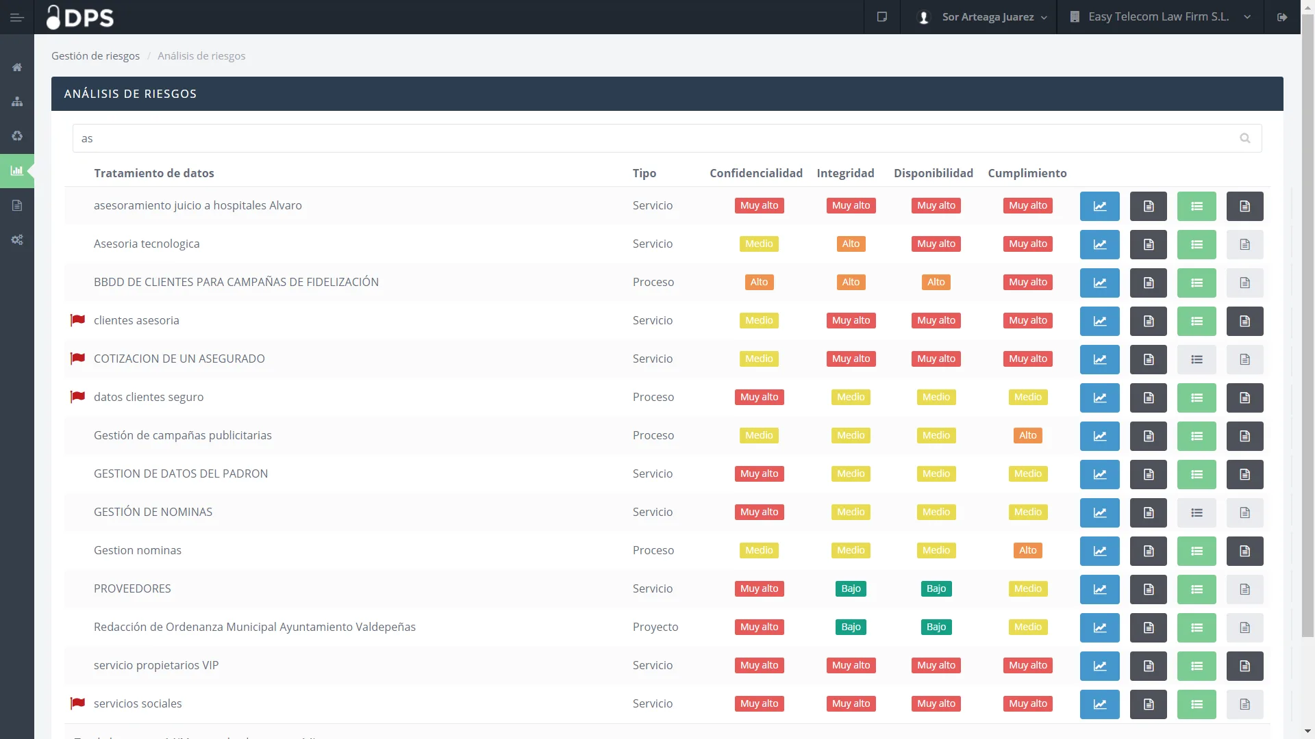Click 'Bajo' integrity badge of PROVEEDORES
The height and width of the screenshot is (739, 1315).
(851, 588)
